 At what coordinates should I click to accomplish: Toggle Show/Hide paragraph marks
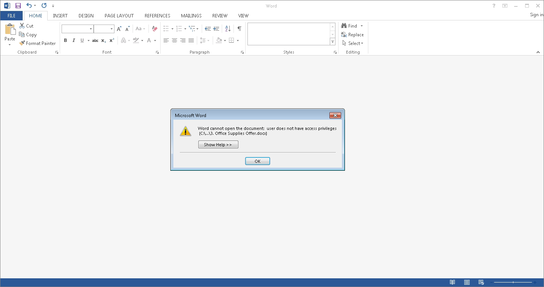pos(240,29)
